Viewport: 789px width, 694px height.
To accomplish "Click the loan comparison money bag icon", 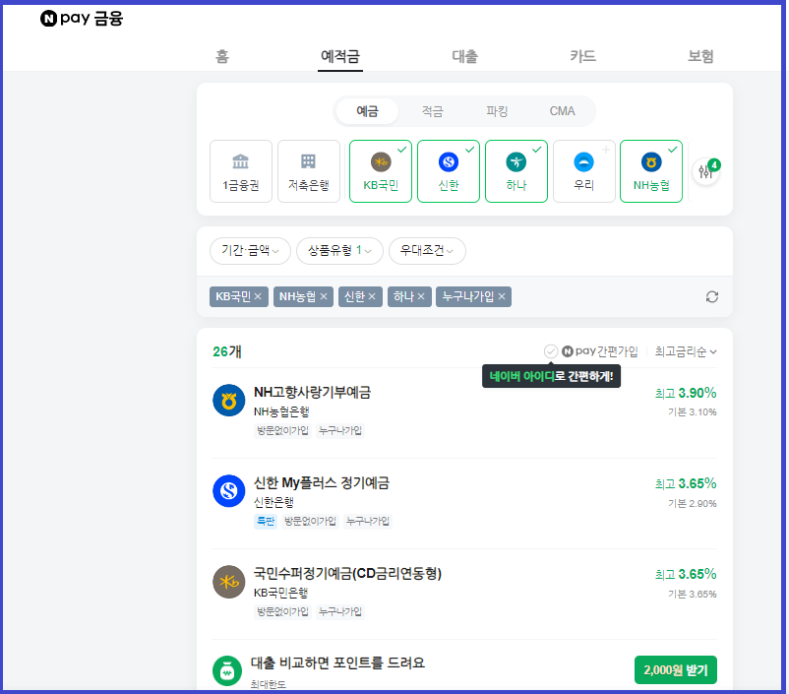I will [x=227, y=670].
